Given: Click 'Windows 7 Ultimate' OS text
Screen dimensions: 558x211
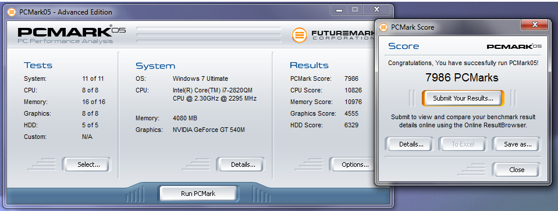Looking at the screenshot, I should point(200,79).
